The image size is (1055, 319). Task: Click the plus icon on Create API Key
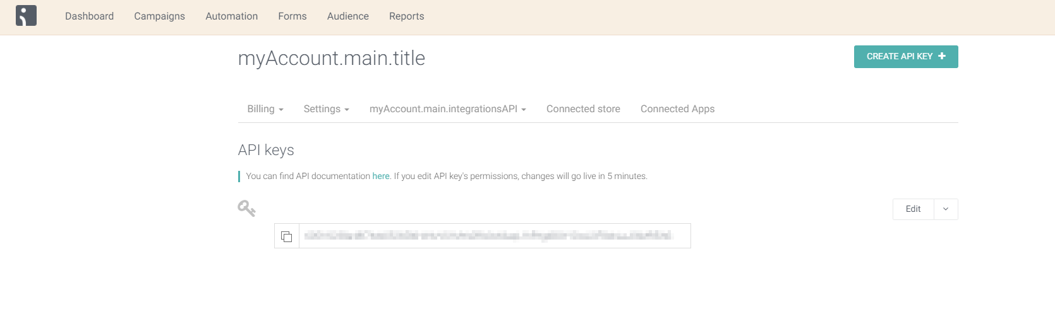tap(942, 56)
